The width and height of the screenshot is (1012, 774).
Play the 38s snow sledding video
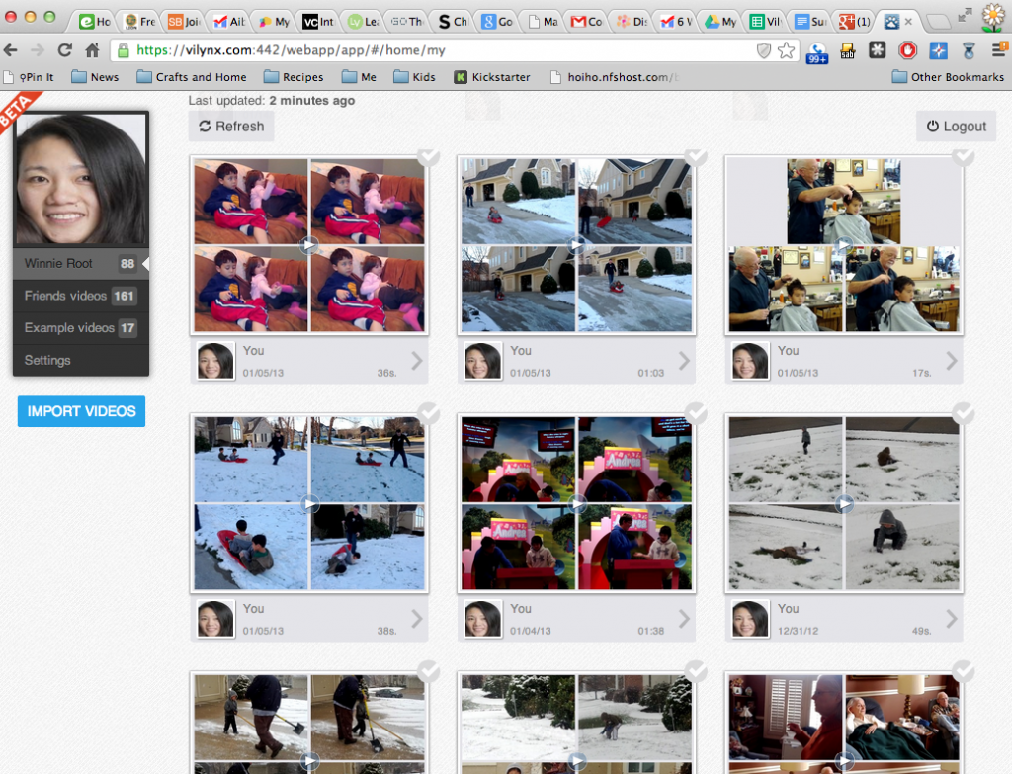(309, 503)
